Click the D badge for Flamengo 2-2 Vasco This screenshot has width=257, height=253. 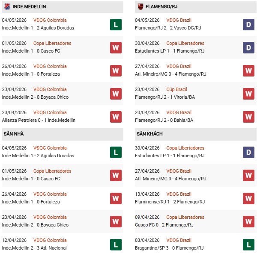point(248,24)
